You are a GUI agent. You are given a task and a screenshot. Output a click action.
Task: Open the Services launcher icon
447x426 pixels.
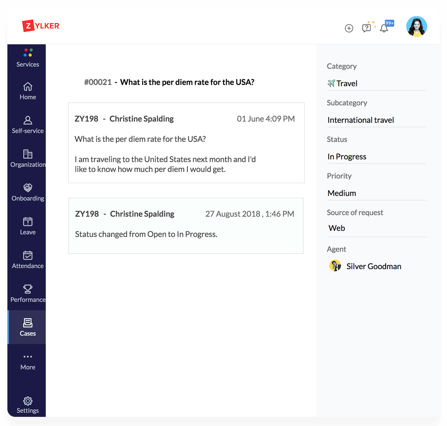pyautogui.click(x=28, y=53)
